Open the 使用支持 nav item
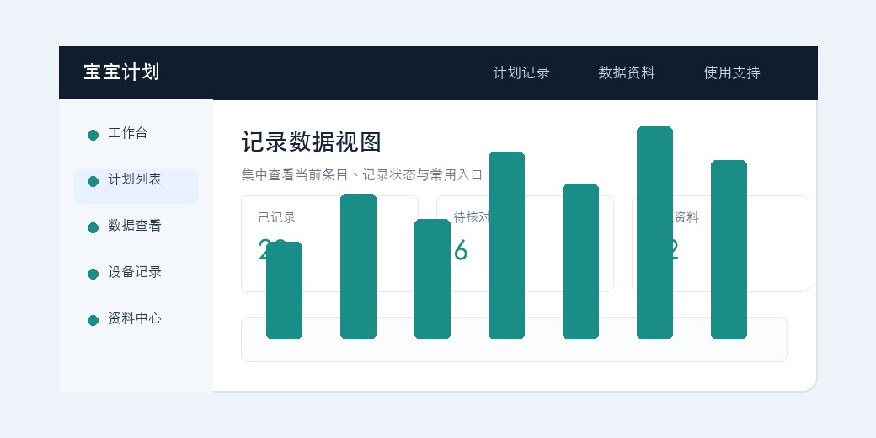 (x=732, y=72)
